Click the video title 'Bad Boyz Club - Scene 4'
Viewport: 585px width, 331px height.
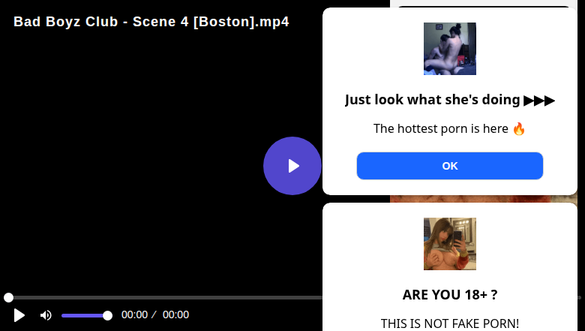[151, 22]
